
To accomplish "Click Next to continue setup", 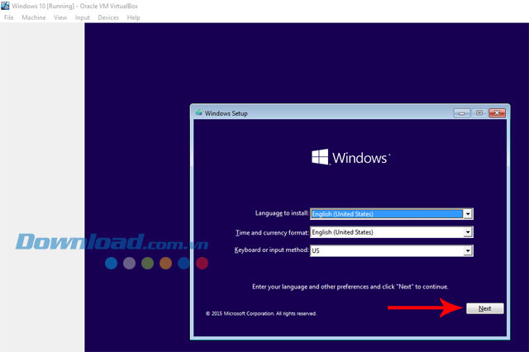I will 485,308.
